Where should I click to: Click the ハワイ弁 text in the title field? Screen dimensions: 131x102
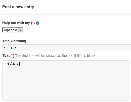tap(10, 48)
